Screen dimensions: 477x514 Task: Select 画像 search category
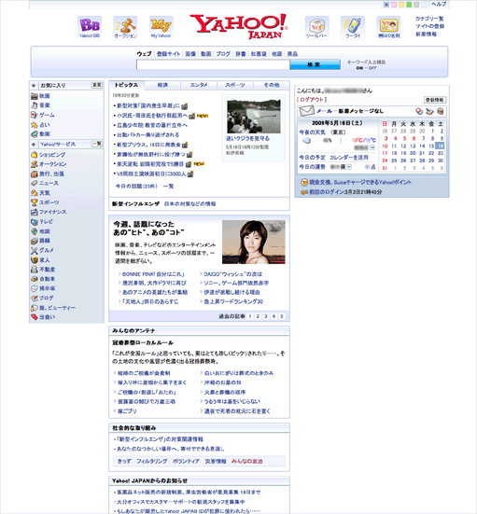tap(190, 54)
